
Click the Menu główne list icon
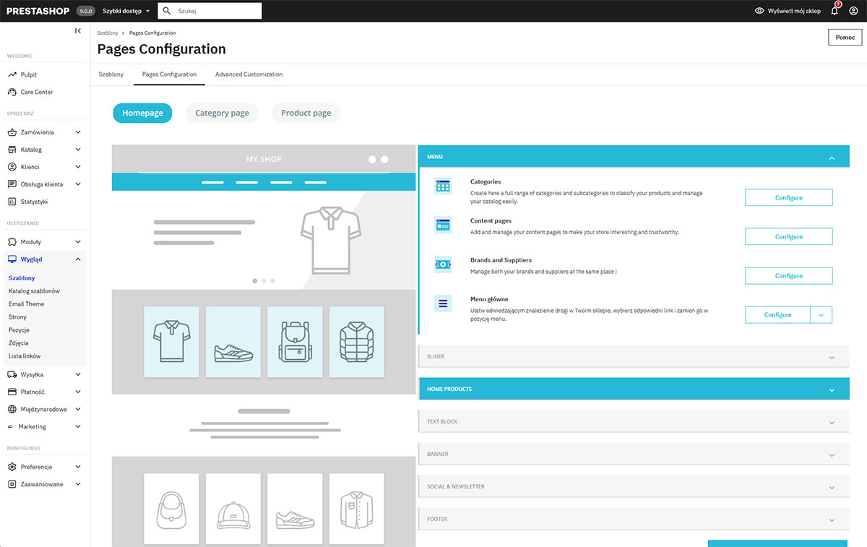coord(442,303)
